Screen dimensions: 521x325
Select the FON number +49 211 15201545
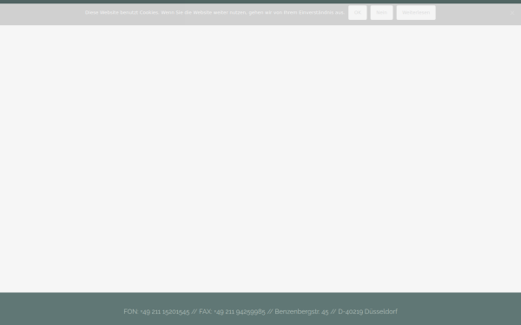[165, 312]
